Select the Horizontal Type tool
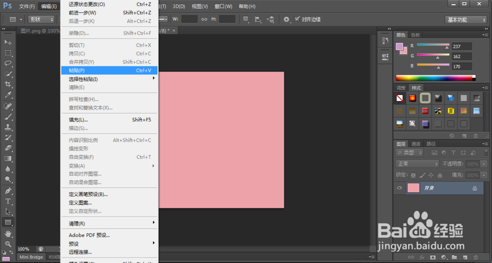This screenshot has height=263, width=492. 8,201
